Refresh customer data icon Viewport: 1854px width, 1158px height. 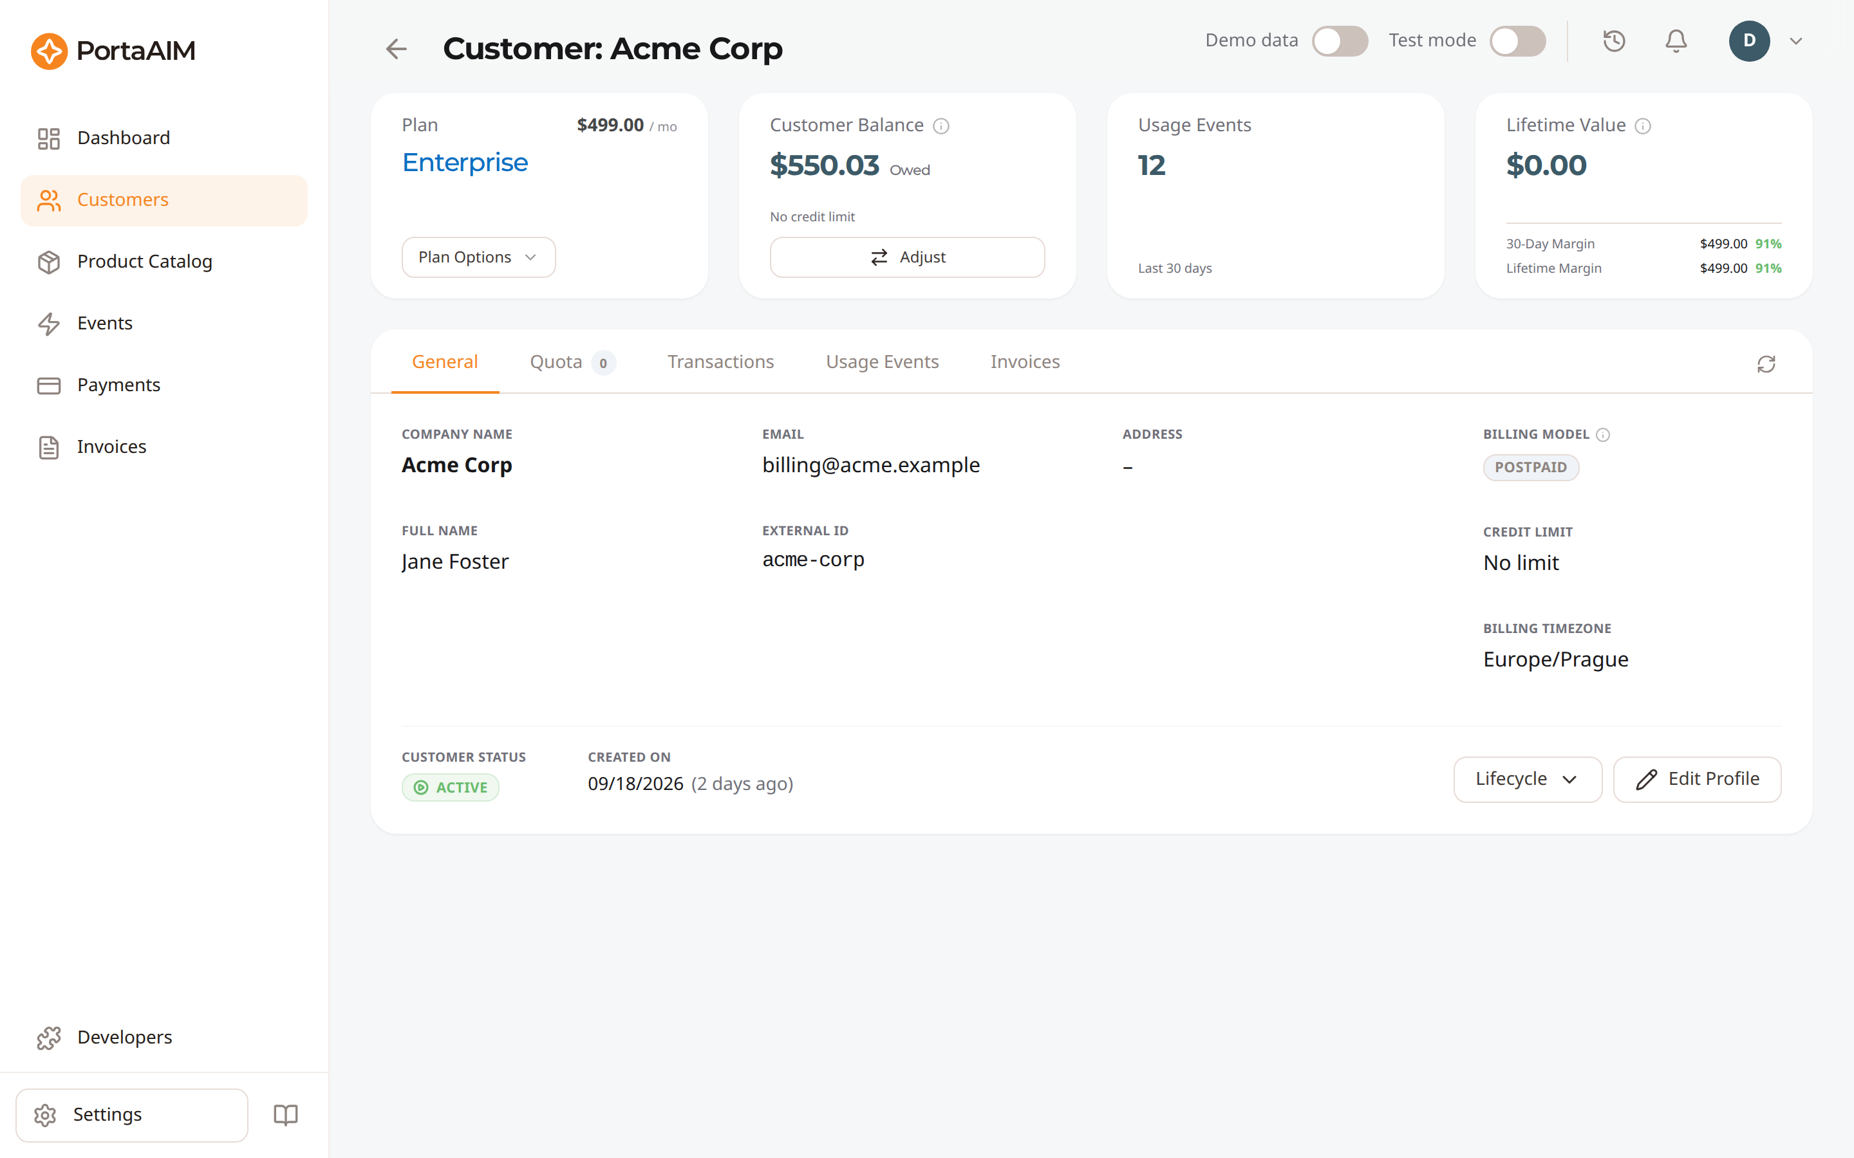point(1766,363)
